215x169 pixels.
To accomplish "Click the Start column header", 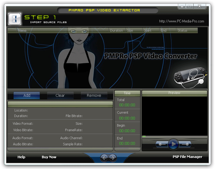I will (x=151, y=30).
